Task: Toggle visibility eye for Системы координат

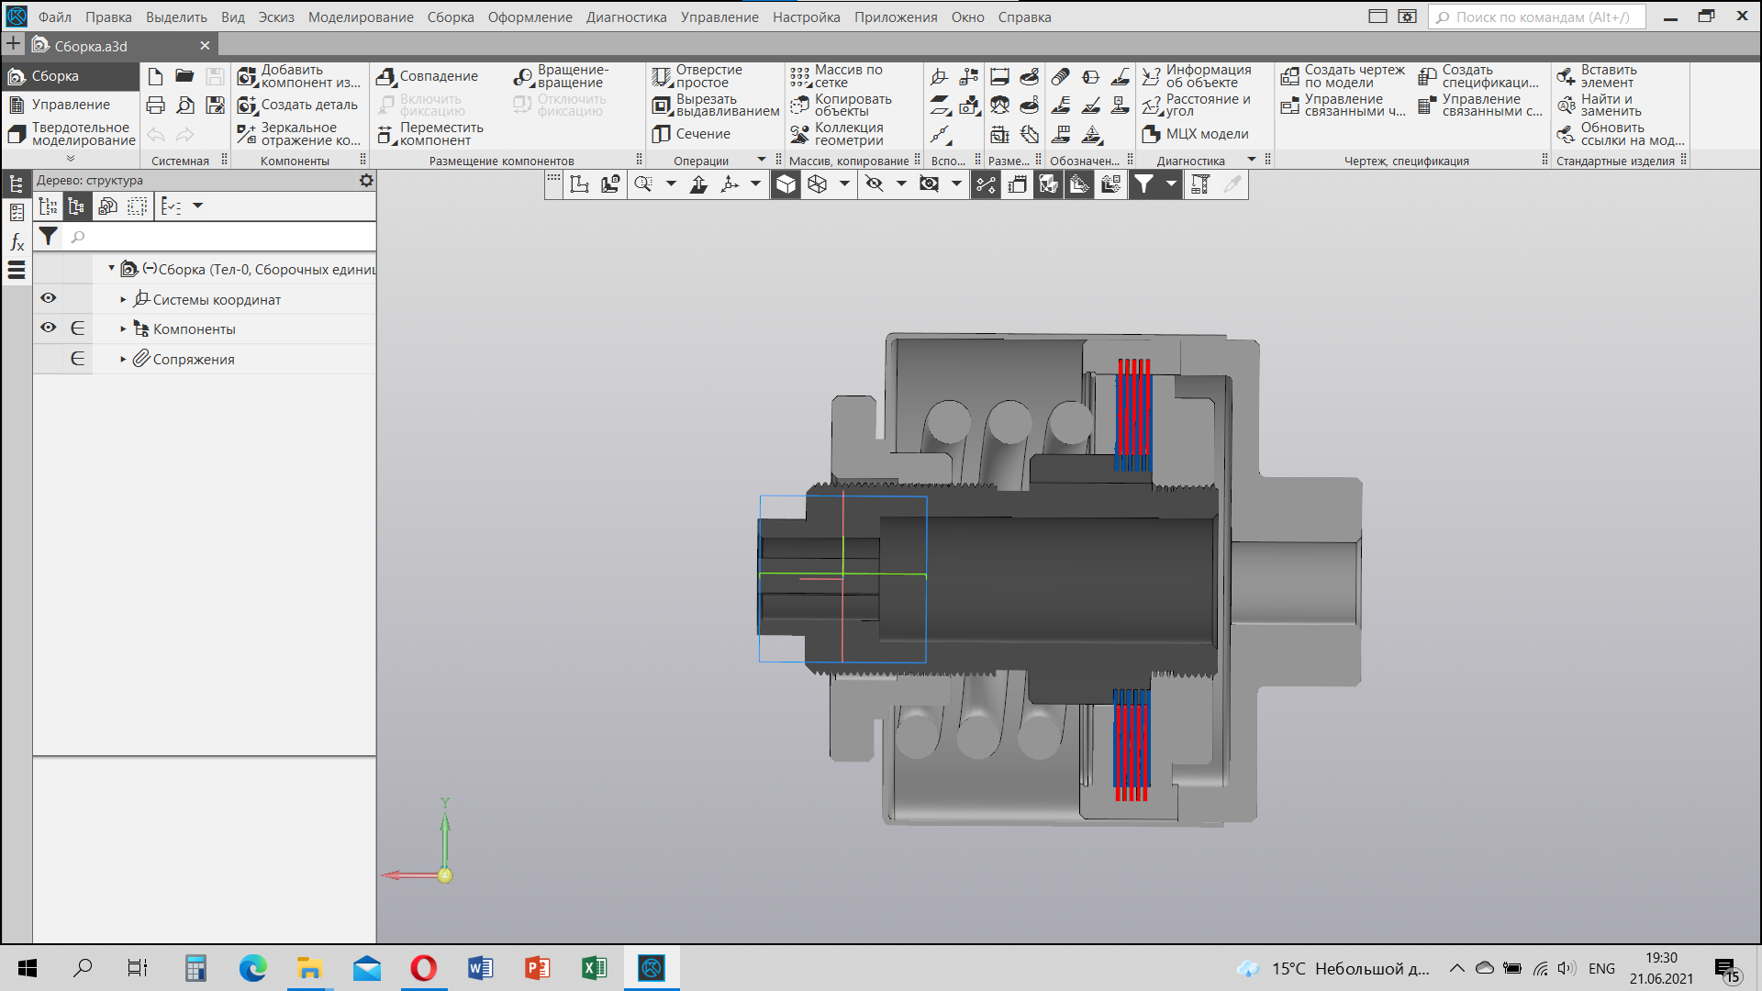Action: point(49,298)
